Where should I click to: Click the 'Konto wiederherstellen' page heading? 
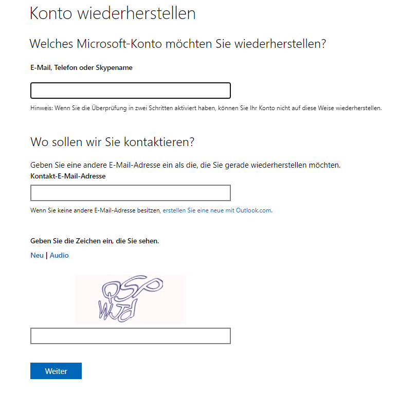[x=113, y=13]
